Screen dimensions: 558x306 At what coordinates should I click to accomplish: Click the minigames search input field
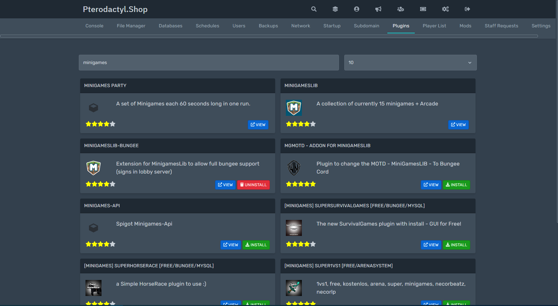click(x=209, y=63)
